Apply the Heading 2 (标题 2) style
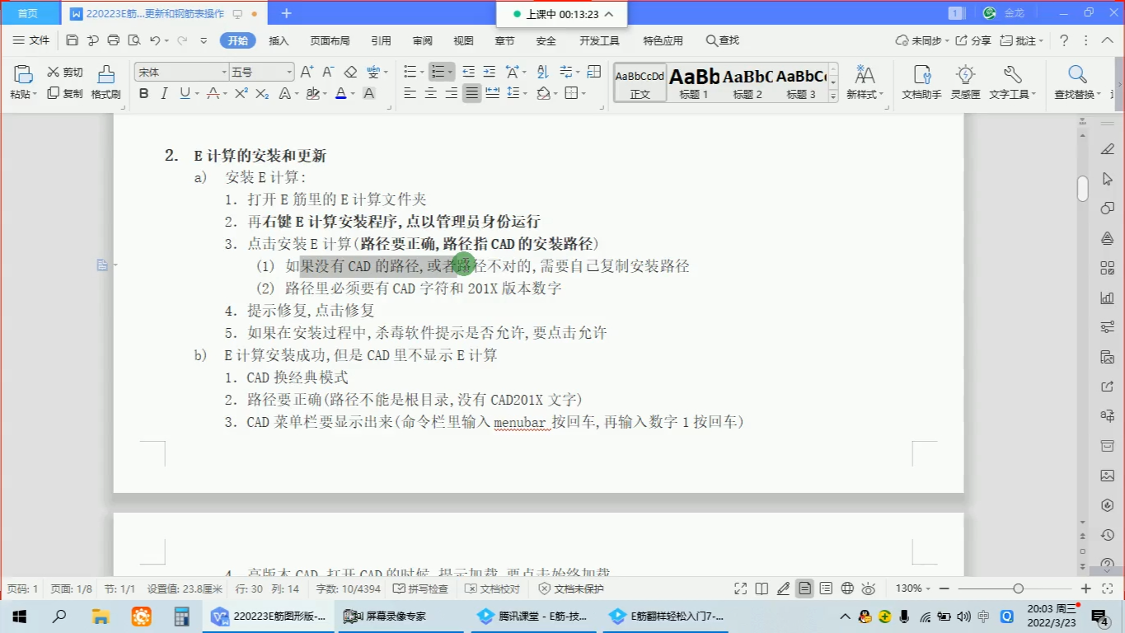This screenshot has height=633, width=1125. pyautogui.click(x=748, y=82)
